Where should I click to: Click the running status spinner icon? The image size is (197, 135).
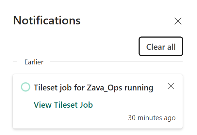pyautogui.click(x=25, y=87)
